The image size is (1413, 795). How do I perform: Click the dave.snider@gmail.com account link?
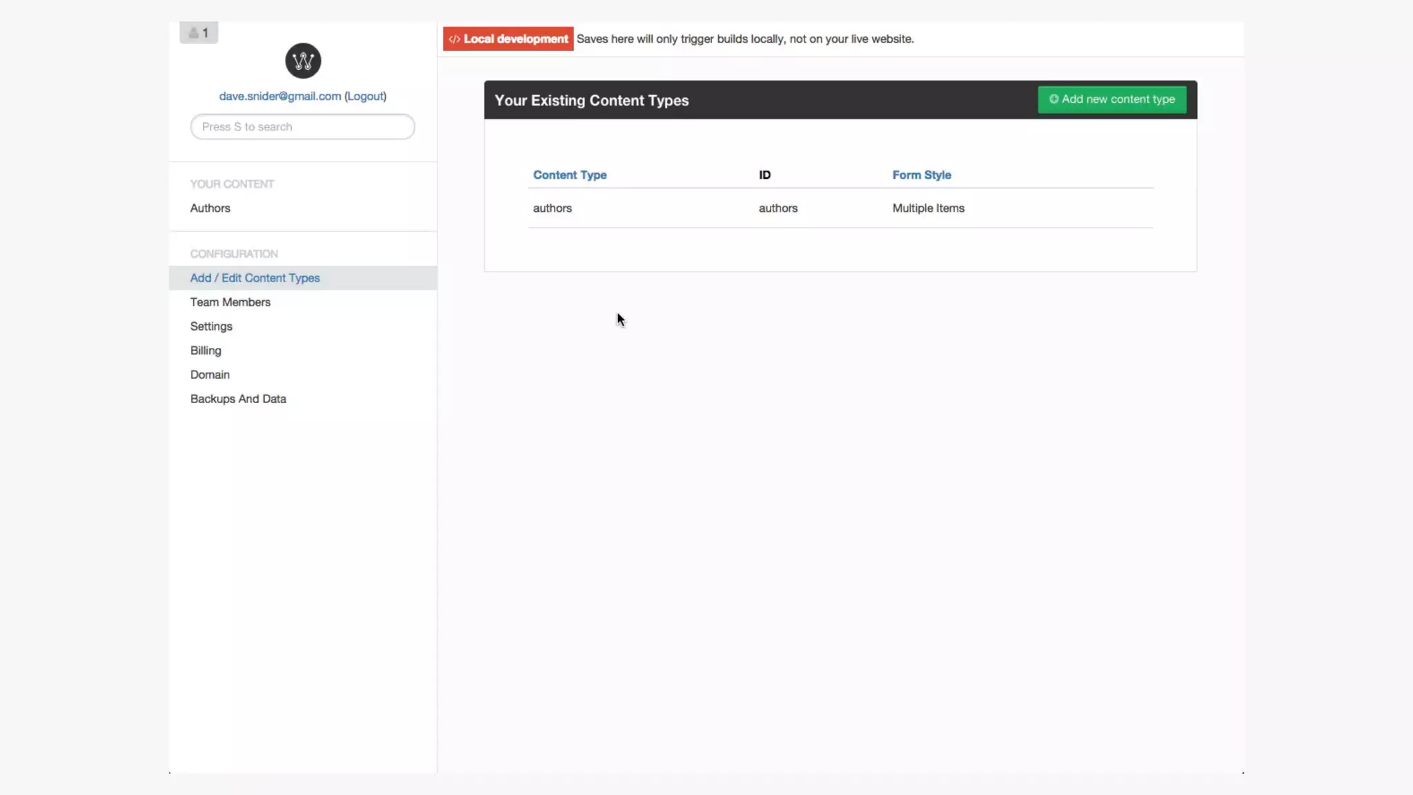point(279,96)
